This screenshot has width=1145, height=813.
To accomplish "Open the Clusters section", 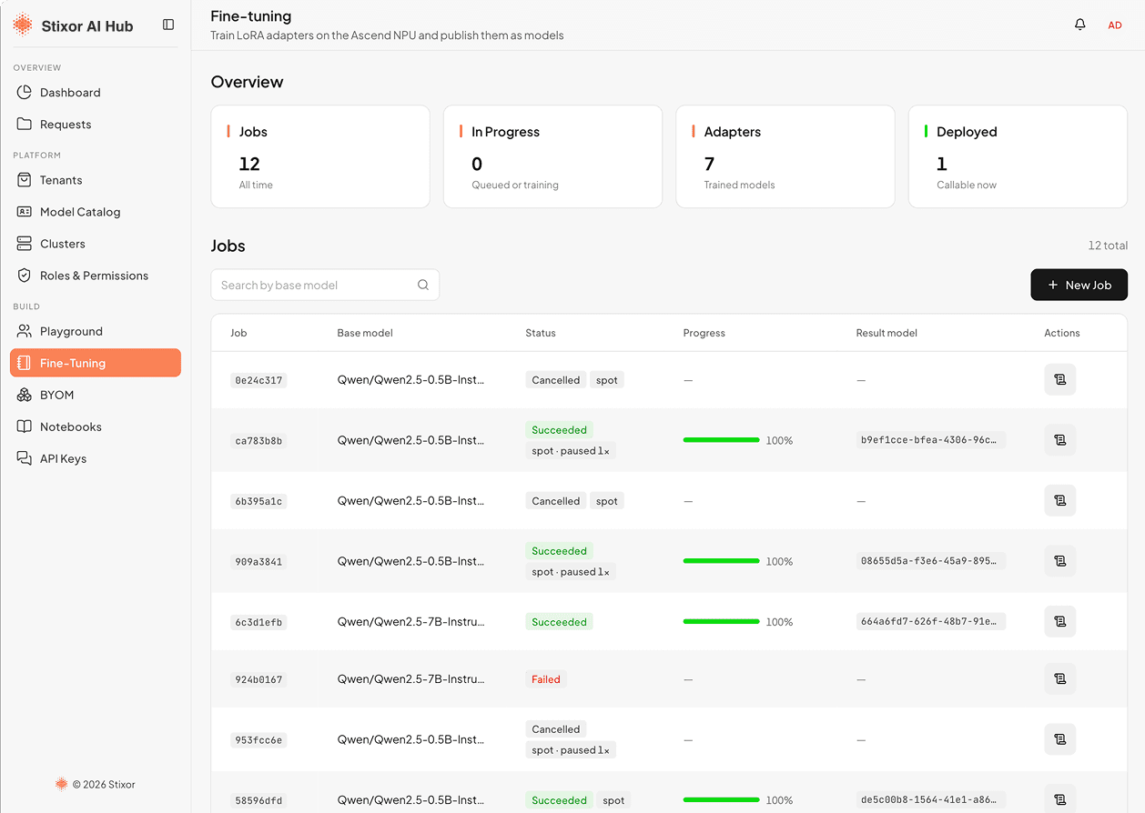I will pos(96,244).
